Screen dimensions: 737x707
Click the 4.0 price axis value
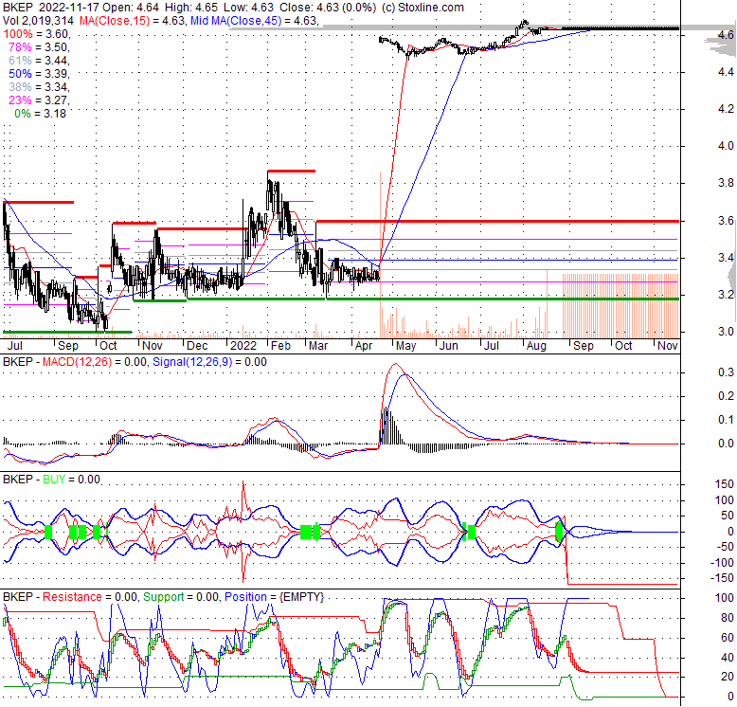coord(726,146)
